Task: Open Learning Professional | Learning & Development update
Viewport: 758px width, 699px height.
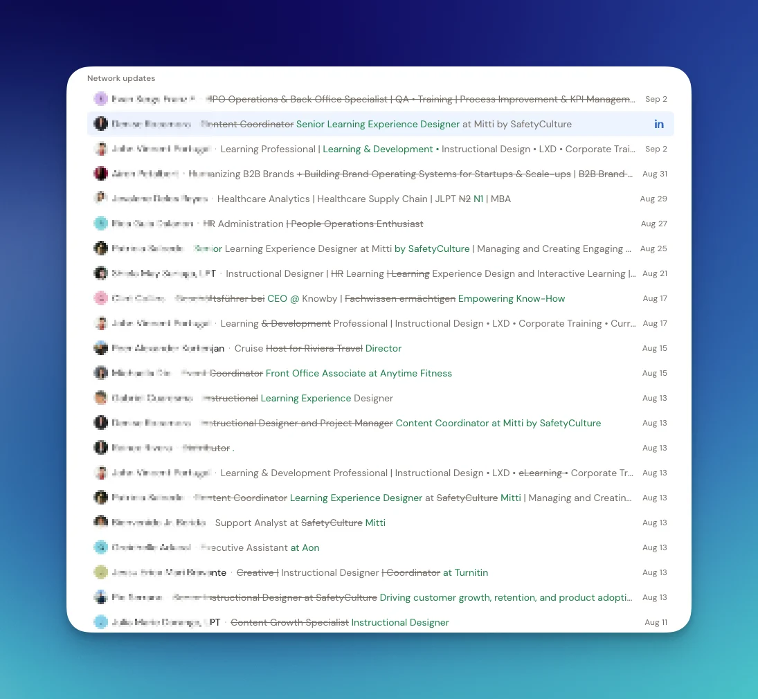Action: tap(381, 149)
